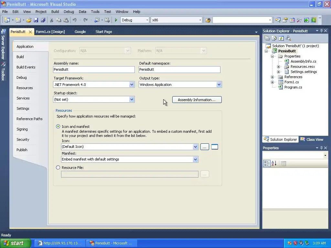Expand the Resources.resx node
Image resolution: width=331 pixels, height=248 pixels.
tap(278, 67)
